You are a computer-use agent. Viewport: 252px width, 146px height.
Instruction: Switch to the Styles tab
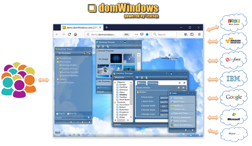point(142,83)
